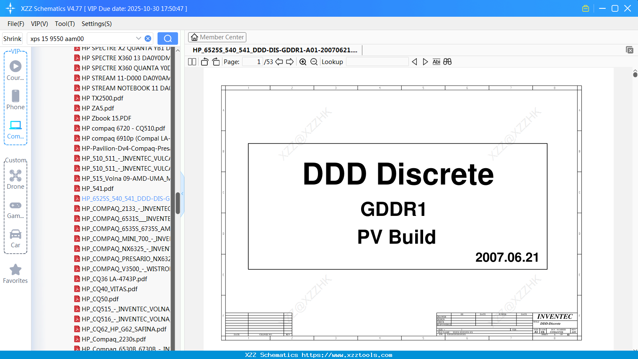The image size is (638, 359).
Task: Click the blue search button
Action: 168,38
